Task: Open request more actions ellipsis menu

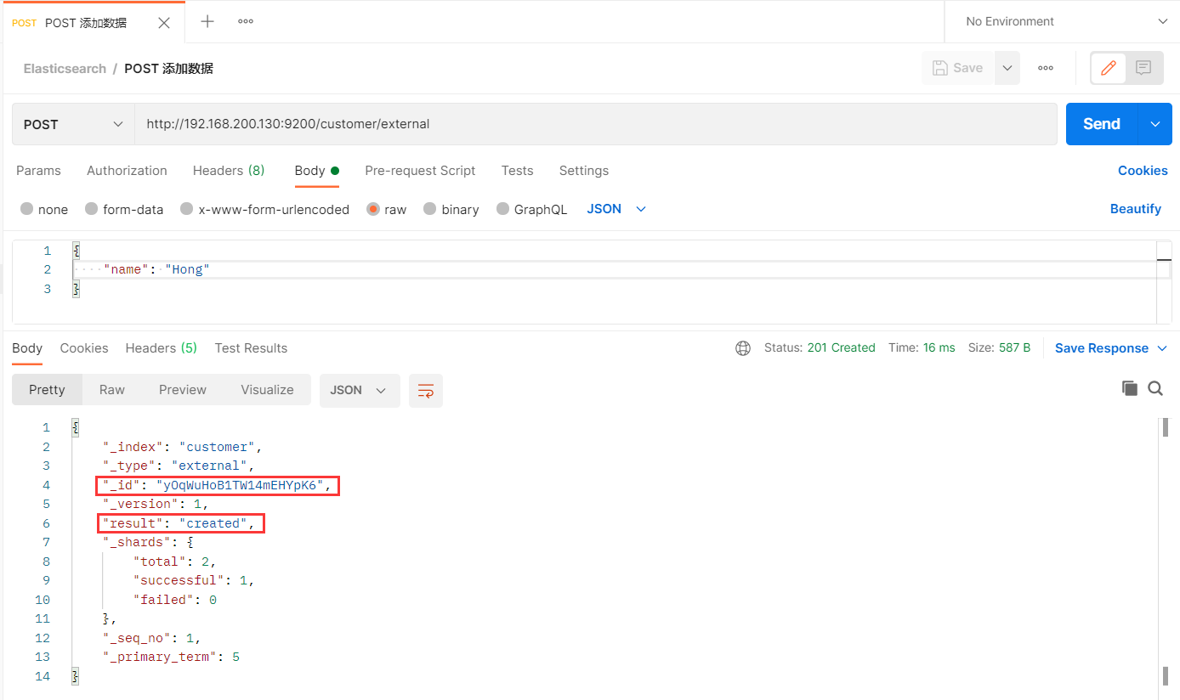Action: point(1046,68)
